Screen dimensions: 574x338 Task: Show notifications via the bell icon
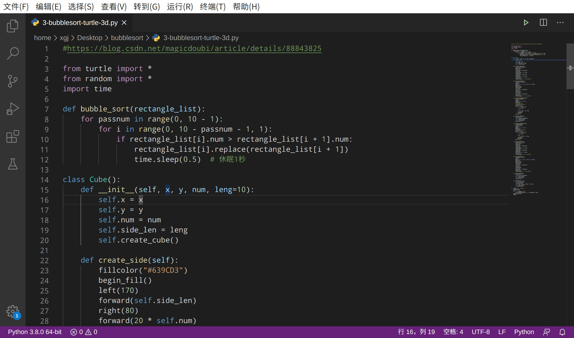click(563, 332)
